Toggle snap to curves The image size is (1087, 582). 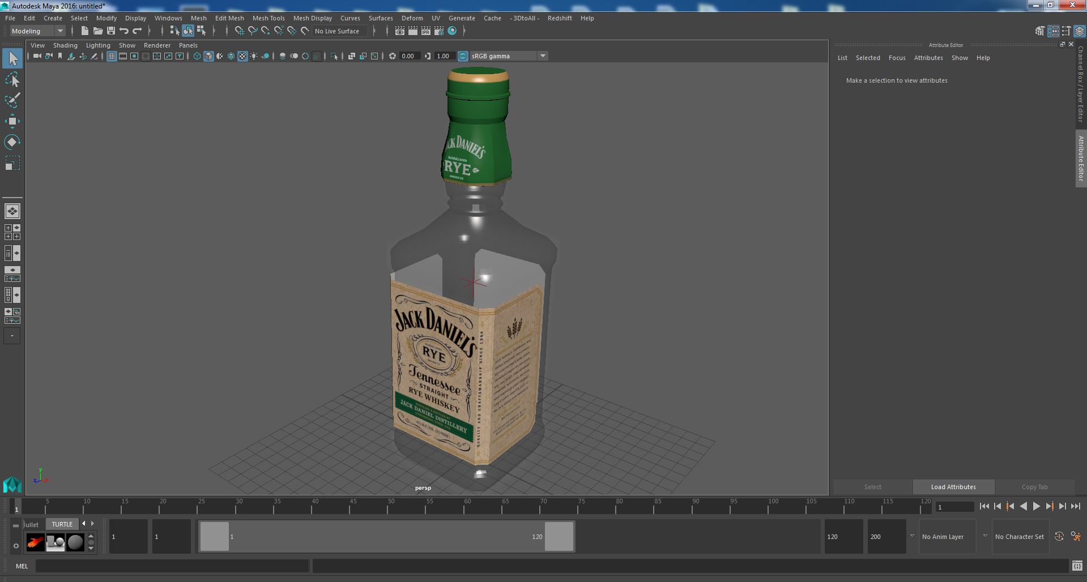pyautogui.click(x=252, y=31)
